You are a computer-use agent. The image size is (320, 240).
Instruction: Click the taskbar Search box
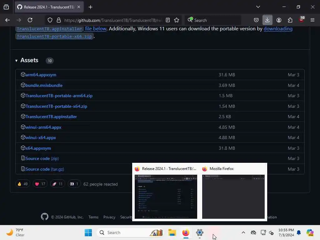[130, 232]
